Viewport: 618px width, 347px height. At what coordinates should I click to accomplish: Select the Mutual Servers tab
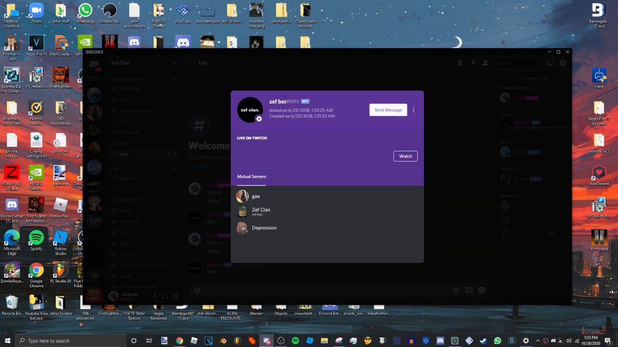pyautogui.click(x=252, y=176)
